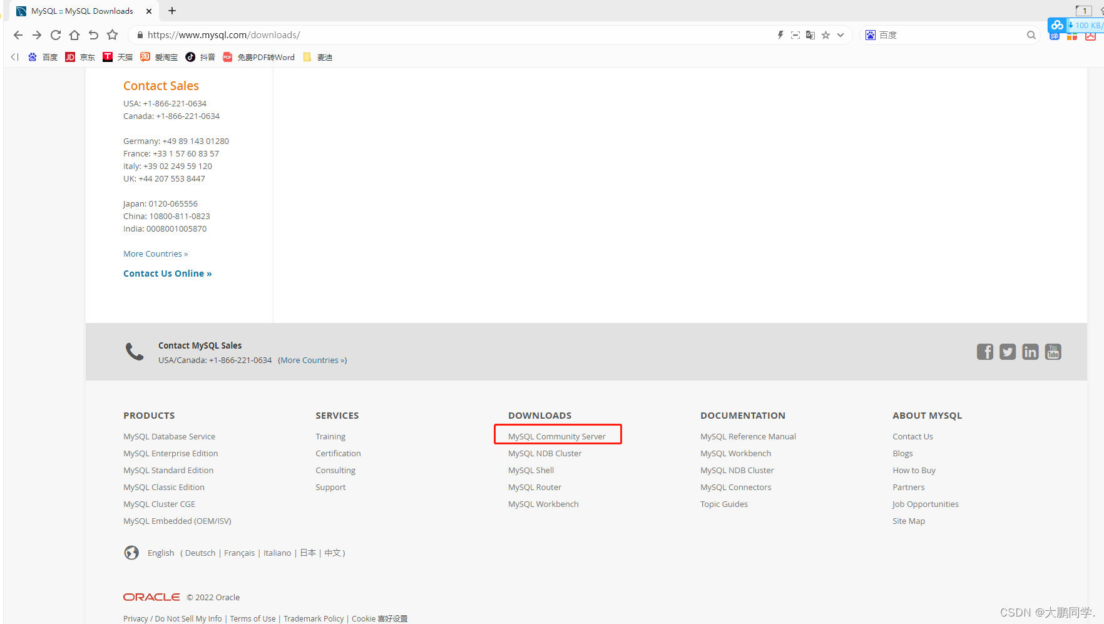Open MySQL Classic Edition link
The width and height of the screenshot is (1104, 624).
pyautogui.click(x=164, y=487)
